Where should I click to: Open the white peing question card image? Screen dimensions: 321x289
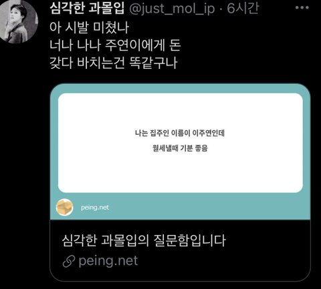point(180,143)
